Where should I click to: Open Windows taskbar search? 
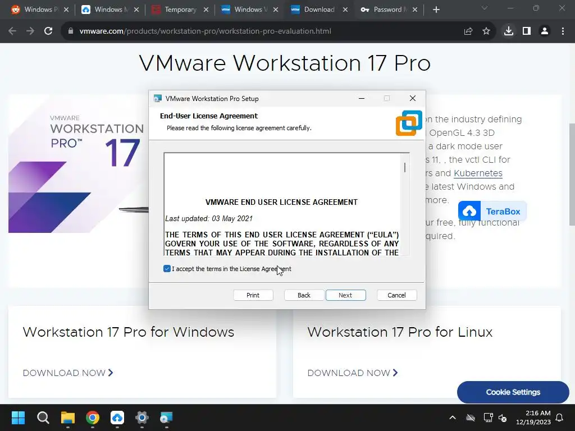point(43,418)
